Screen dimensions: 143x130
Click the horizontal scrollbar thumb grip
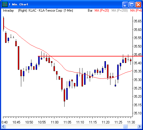125,126
